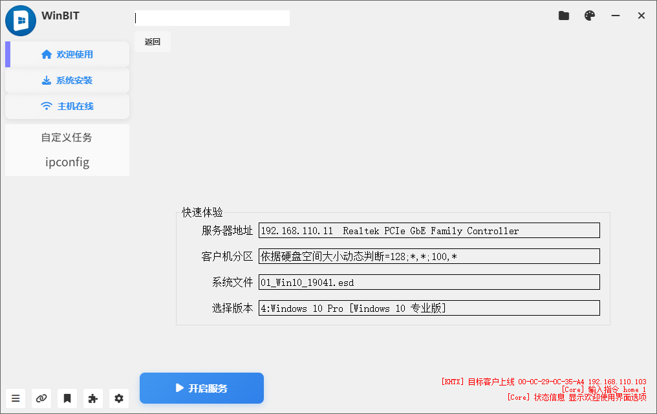This screenshot has height=414, width=657.
Task: Click the WinBIT title text
Action: point(60,16)
